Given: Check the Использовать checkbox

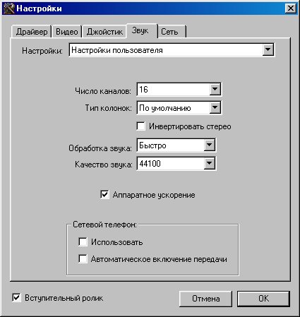Looking at the screenshot, I should tap(83, 241).
